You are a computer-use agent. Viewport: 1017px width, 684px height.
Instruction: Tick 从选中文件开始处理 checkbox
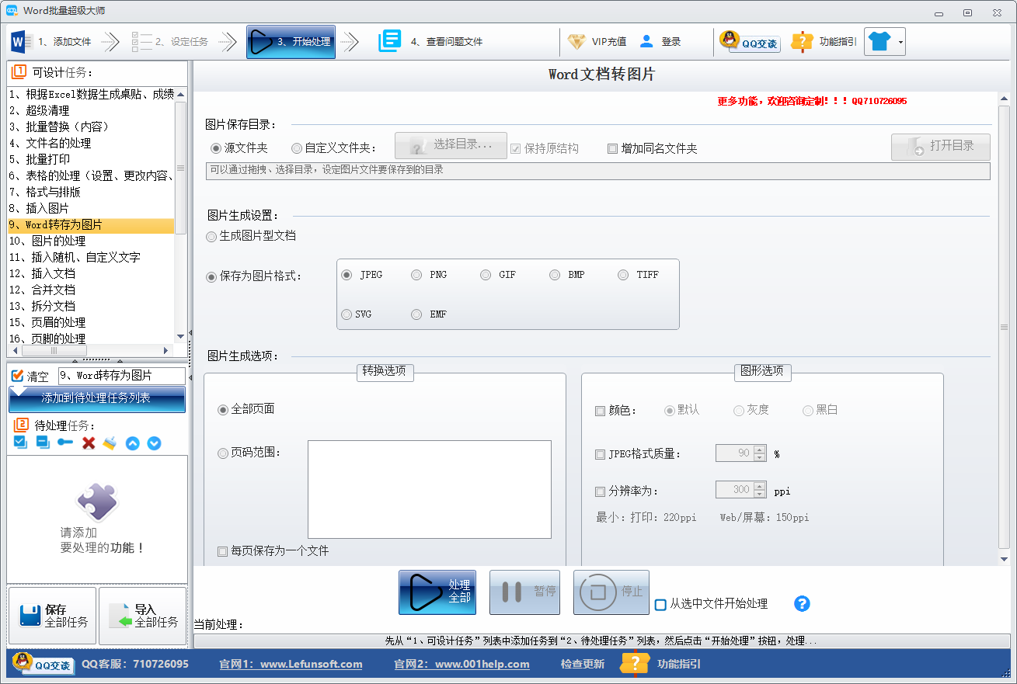pyautogui.click(x=660, y=604)
